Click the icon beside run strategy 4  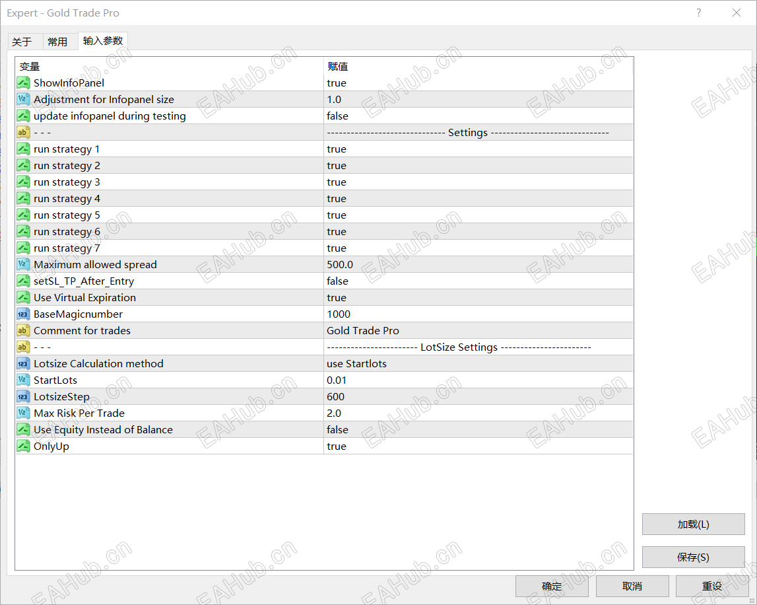pos(23,198)
